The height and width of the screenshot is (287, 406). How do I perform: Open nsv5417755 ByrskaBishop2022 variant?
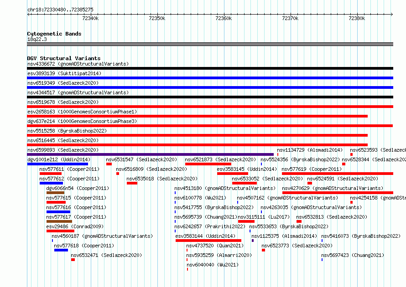pyautogui.click(x=214, y=207)
